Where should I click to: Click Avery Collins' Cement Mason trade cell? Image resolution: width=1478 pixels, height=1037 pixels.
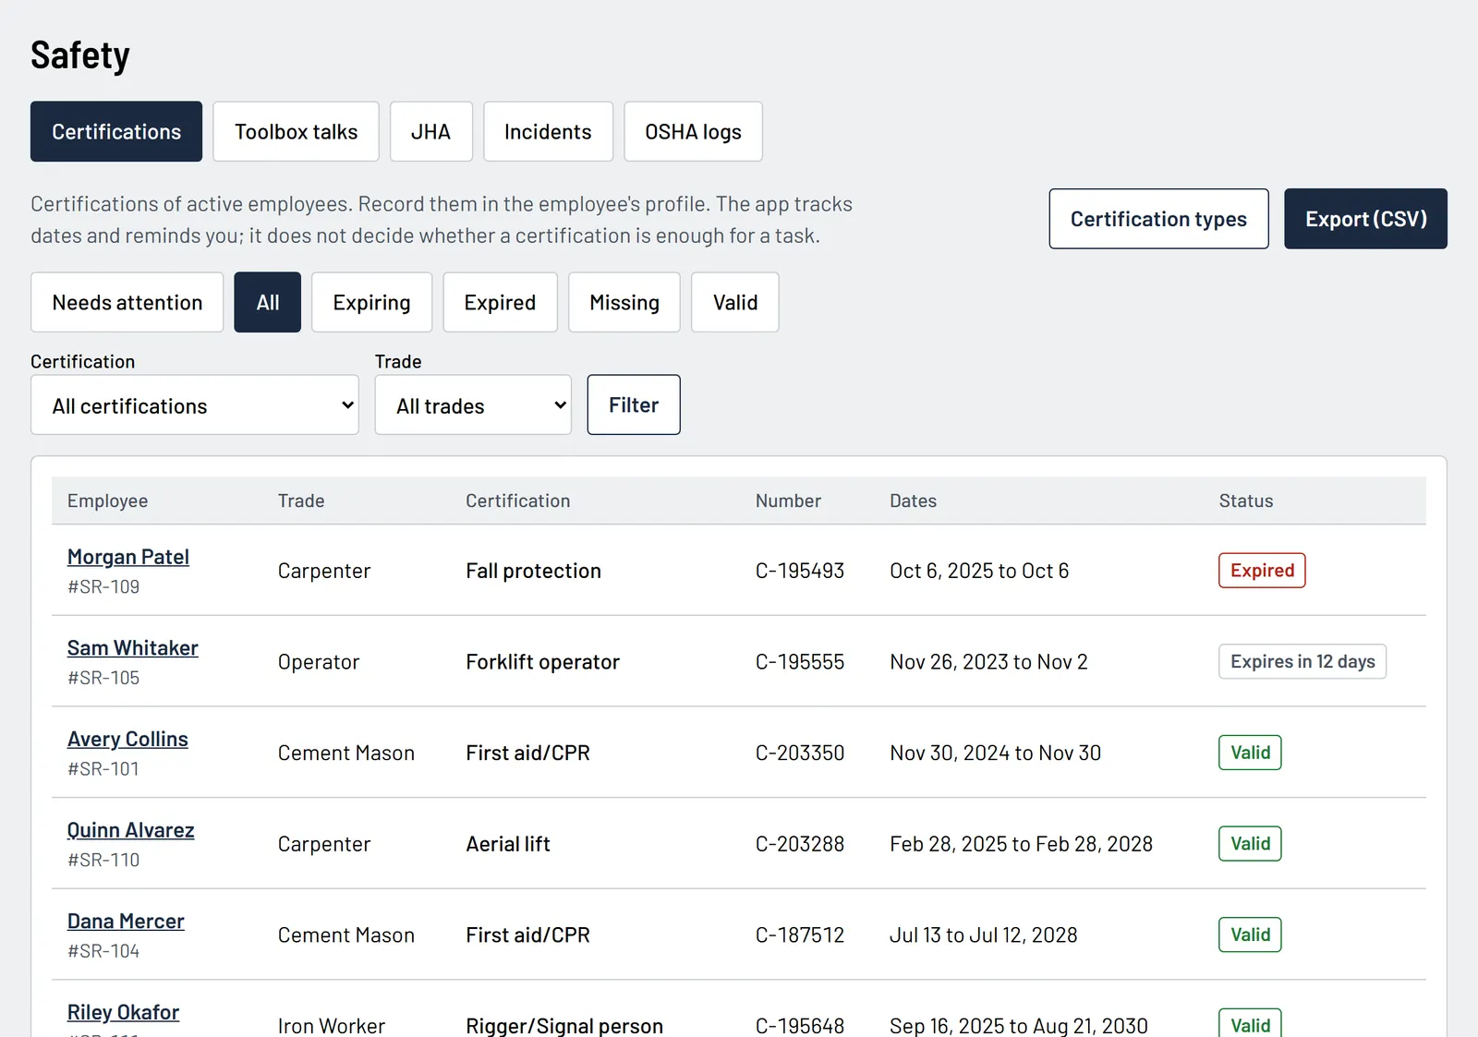[346, 753]
